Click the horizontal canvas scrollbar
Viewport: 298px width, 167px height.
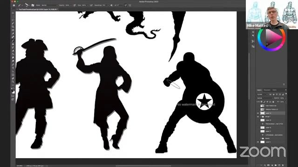pos(143,166)
